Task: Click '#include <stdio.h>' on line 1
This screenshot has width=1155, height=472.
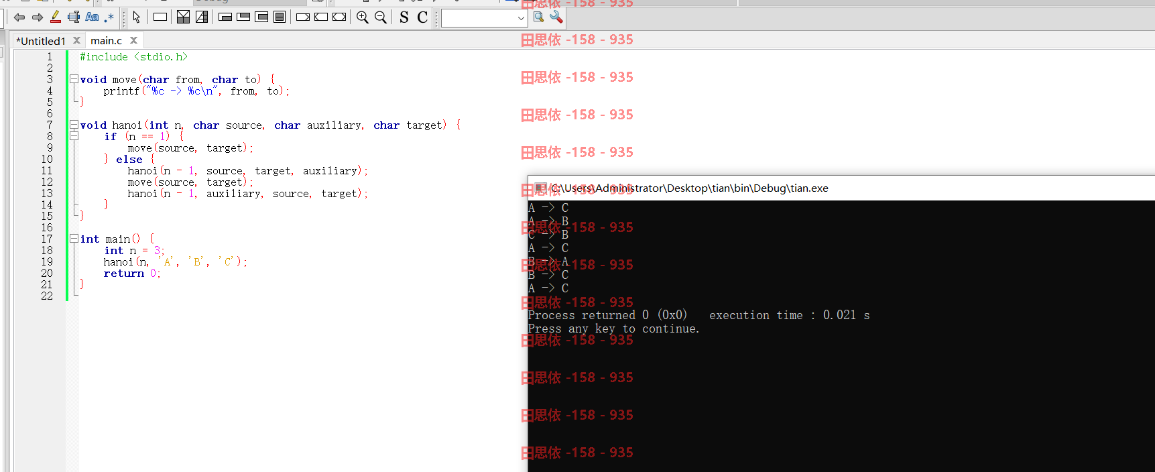Action: tap(134, 57)
